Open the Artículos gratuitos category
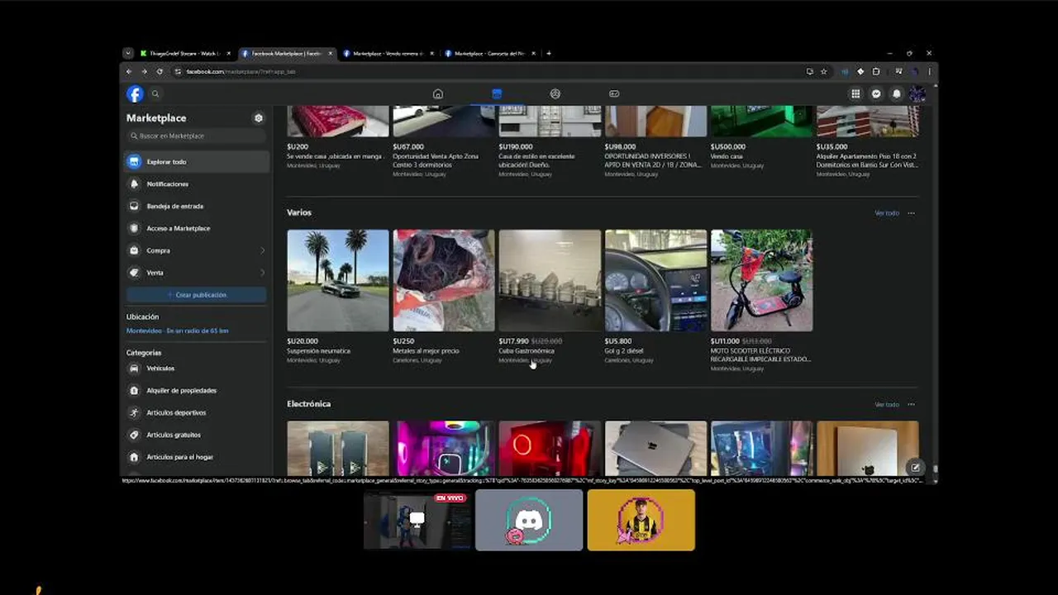Image resolution: width=1058 pixels, height=595 pixels. point(198,435)
